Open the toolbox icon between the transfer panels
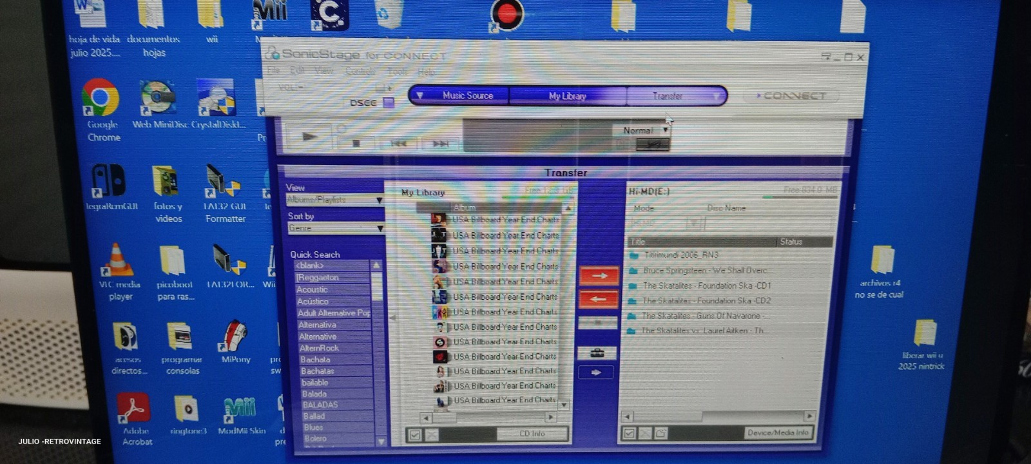Screen dimensions: 1031x464 [x=597, y=353]
